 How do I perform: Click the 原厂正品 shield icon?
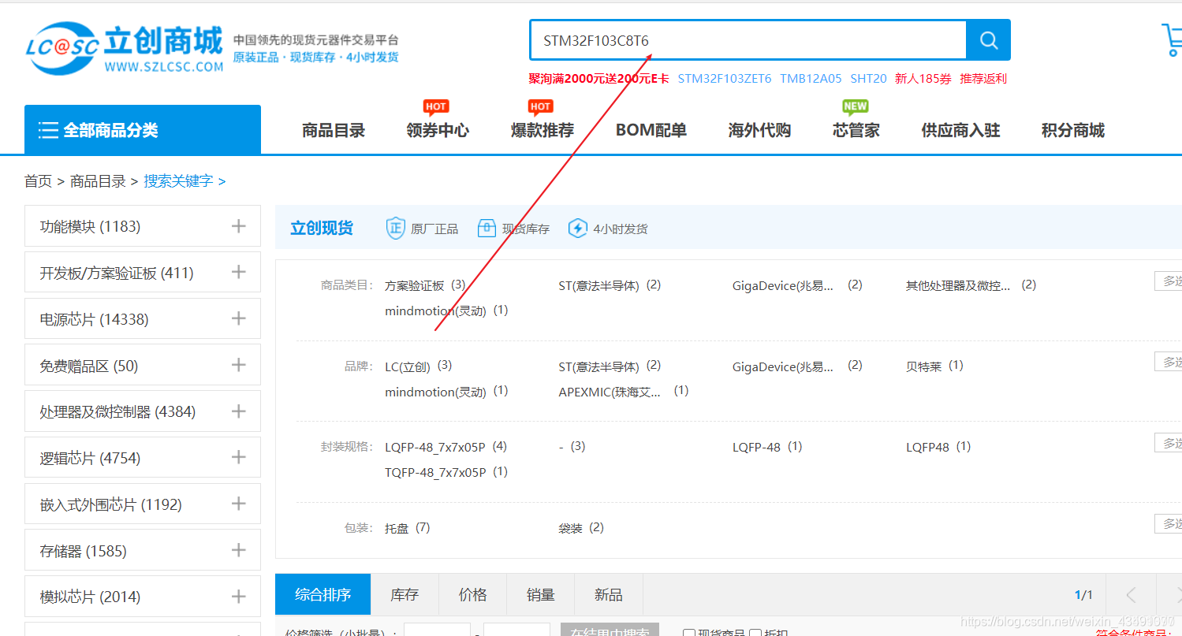pos(395,228)
